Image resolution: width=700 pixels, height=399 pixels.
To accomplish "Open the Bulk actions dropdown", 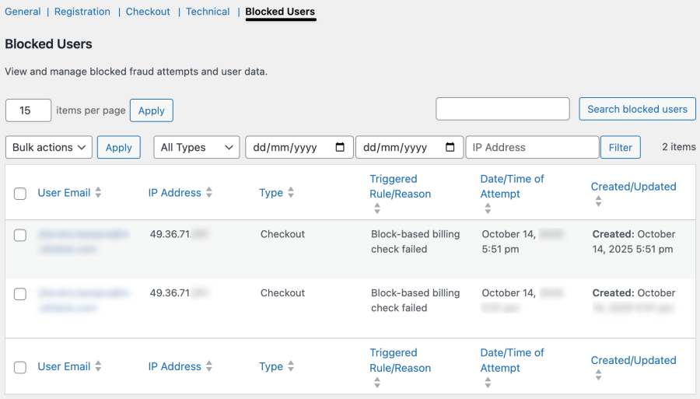I will pos(48,147).
